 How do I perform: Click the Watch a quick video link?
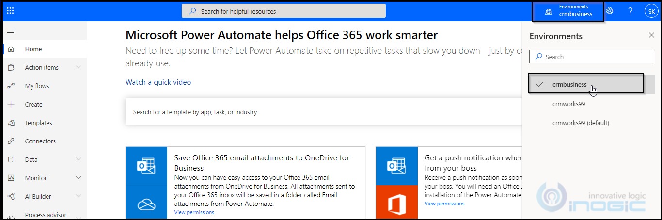coord(158,82)
